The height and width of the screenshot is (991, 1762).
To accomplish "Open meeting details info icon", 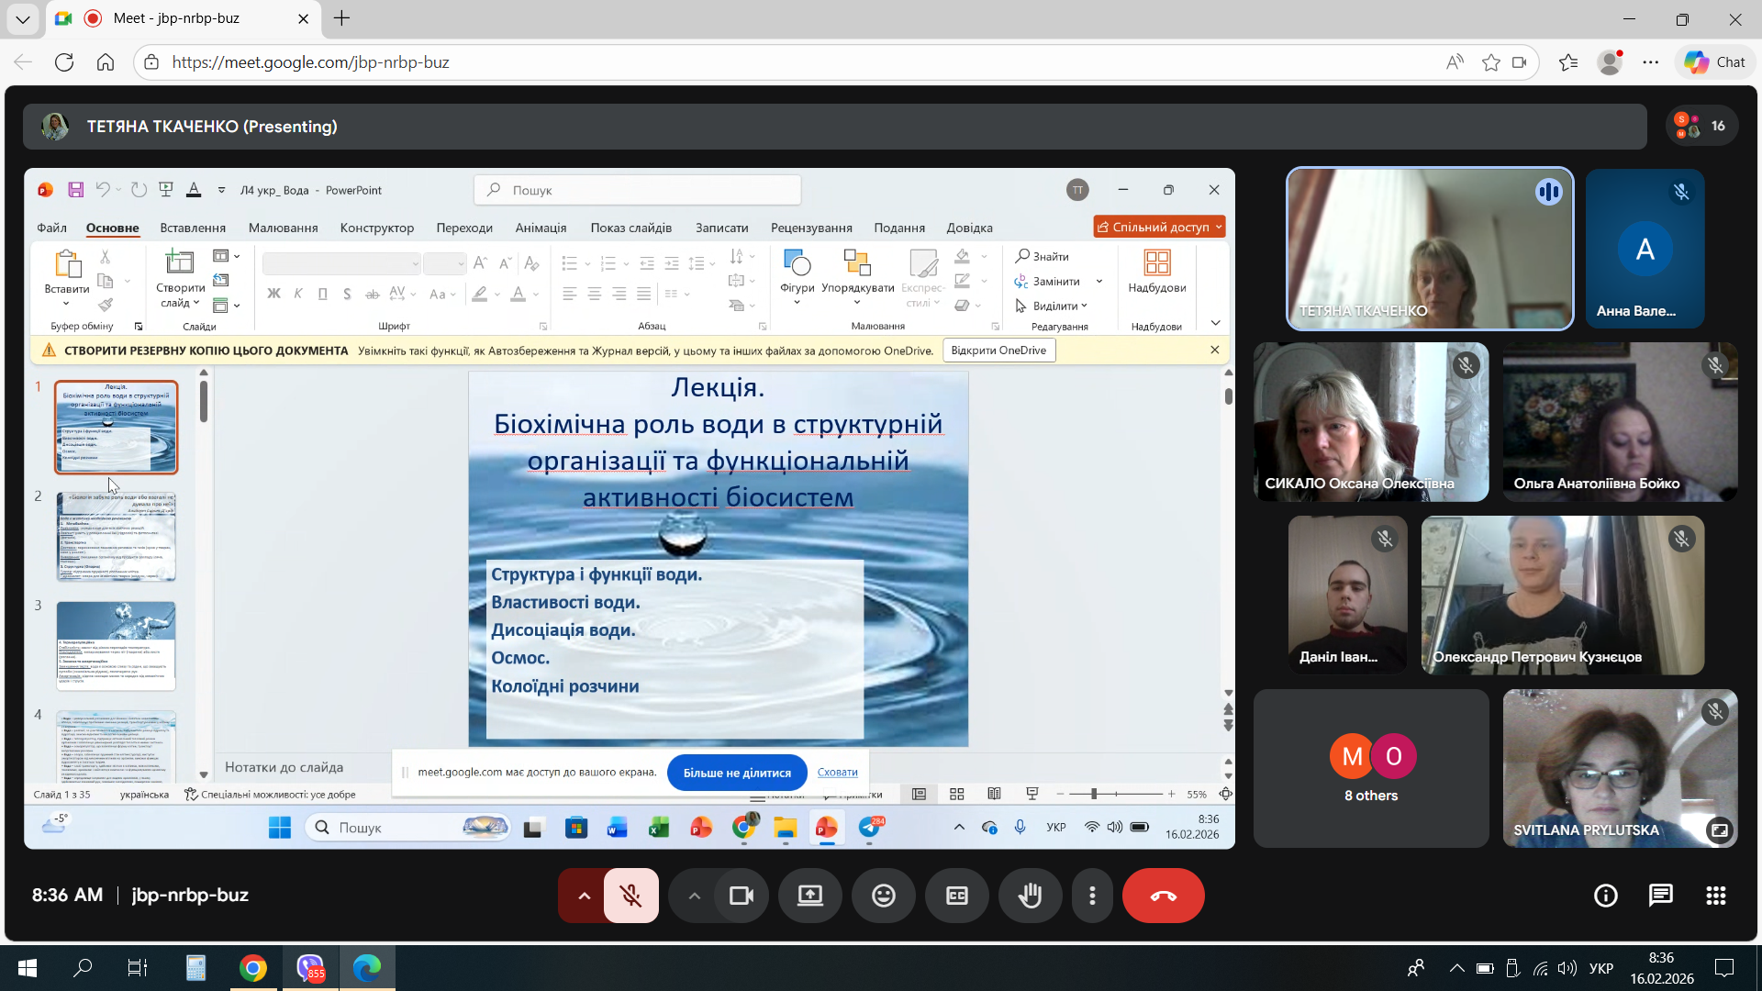I will (x=1605, y=896).
